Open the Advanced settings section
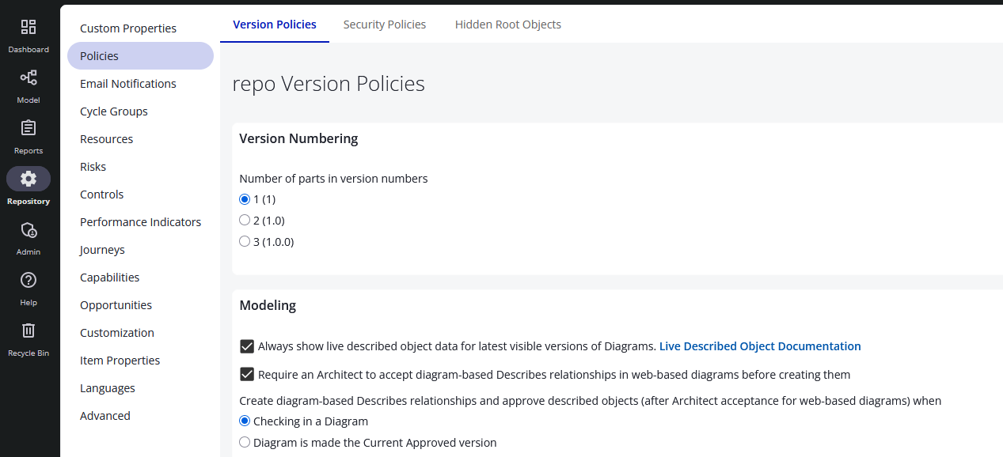Viewport: 1003px width, 457px height. tap(104, 415)
